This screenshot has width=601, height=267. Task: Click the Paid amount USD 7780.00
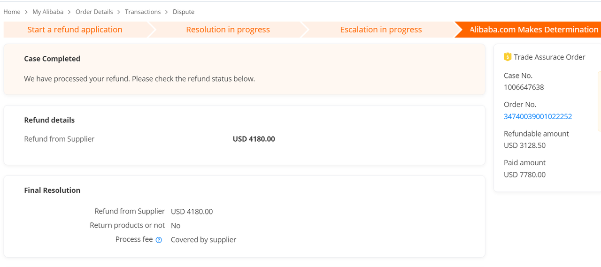point(525,175)
